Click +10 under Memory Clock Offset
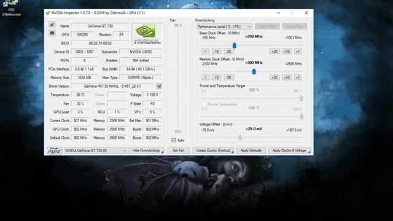The height and width of the screenshot is (221, 393). pos(287,77)
